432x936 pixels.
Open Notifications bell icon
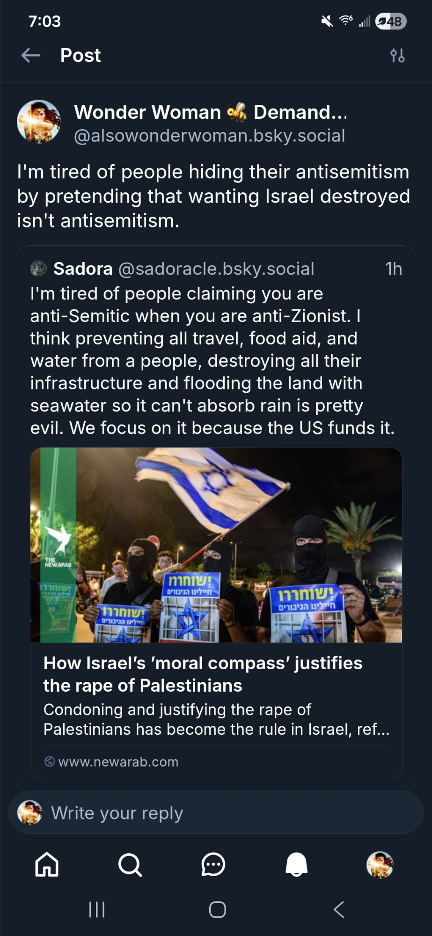tap(296, 864)
